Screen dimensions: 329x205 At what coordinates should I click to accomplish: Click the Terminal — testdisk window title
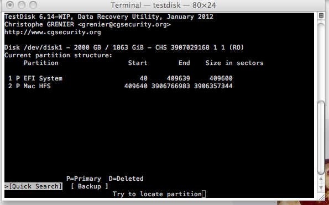tap(163, 5)
